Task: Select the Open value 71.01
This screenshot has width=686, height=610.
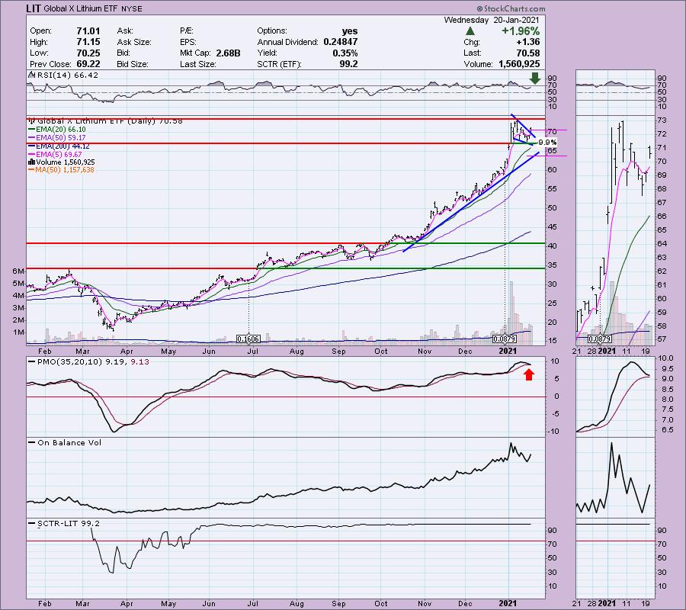Action: [88, 31]
